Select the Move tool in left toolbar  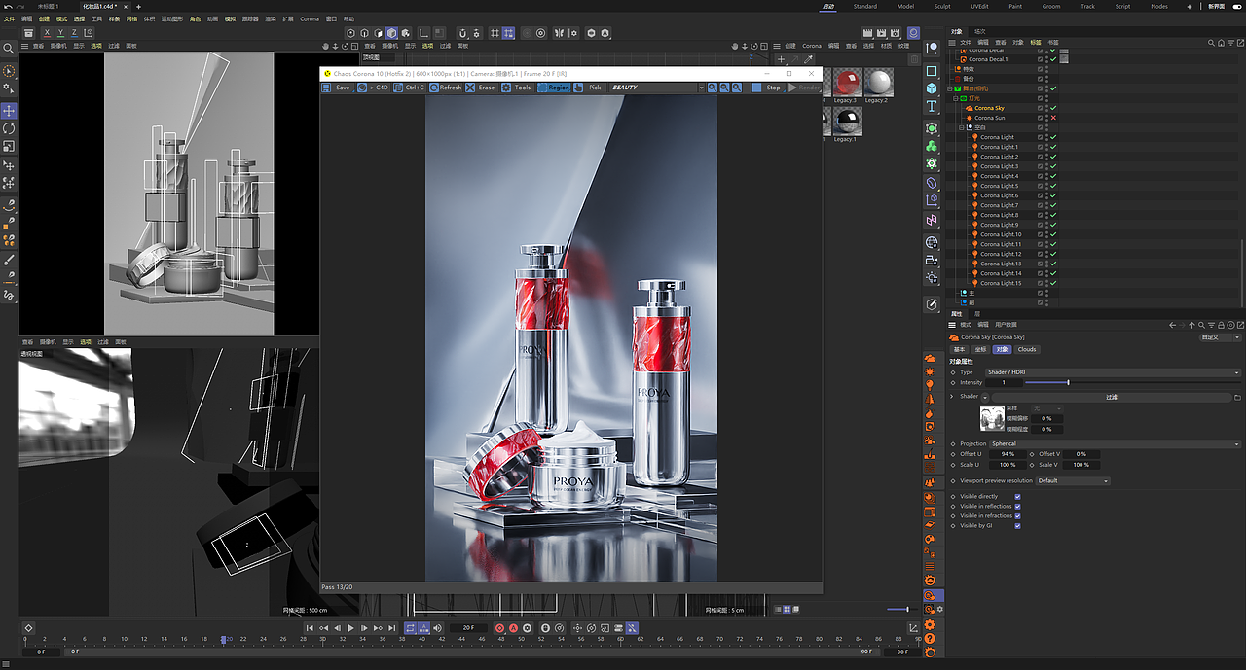click(9, 111)
